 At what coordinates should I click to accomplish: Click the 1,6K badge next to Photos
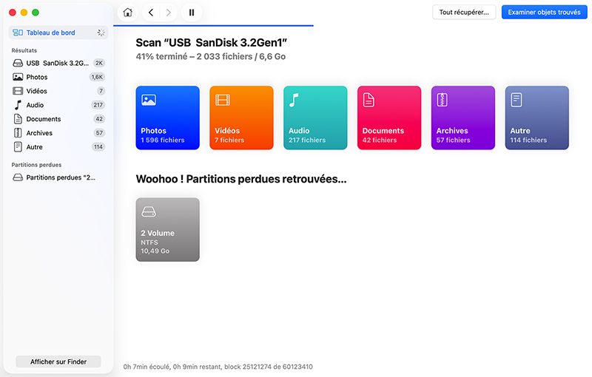(x=97, y=77)
